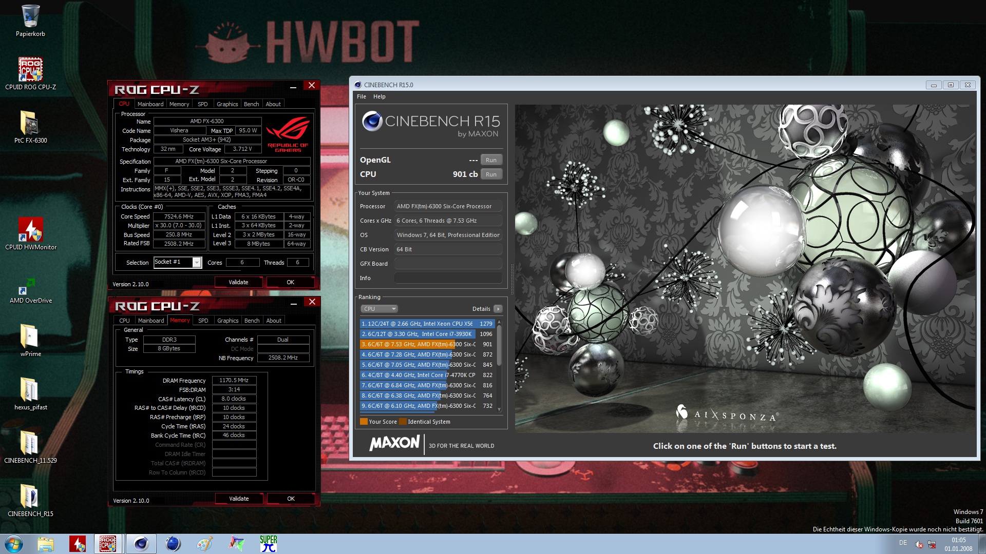Select ranking row 6.38 GHz FX-6300
This screenshot has width=986, height=554.
tap(427, 395)
